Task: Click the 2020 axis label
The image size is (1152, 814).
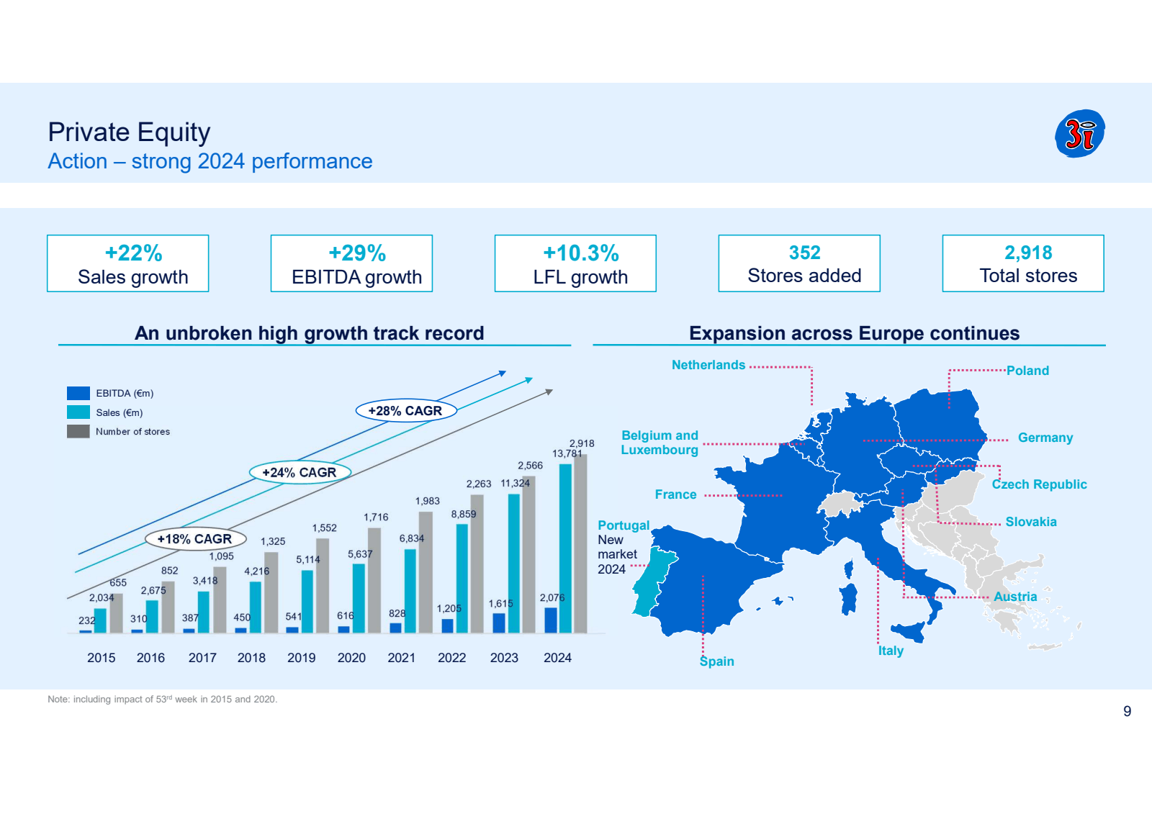Action: (351, 658)
